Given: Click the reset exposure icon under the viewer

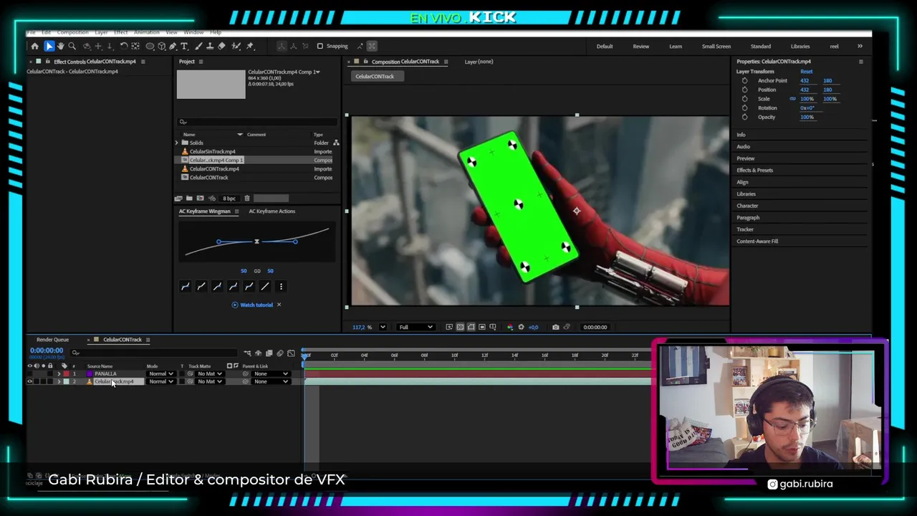Looking at the screenshot, I should pos(521,328).
